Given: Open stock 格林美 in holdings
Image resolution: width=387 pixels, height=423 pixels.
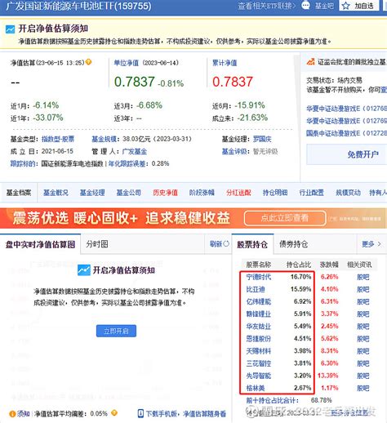Looking at the screenshot, I should (x=256, y=388).
